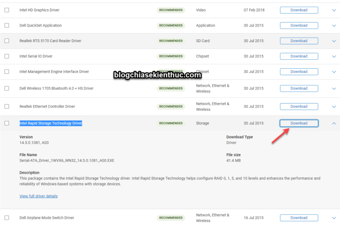
Task: Expand Intel Management Engine Interface Driver chevron
Action: pos(334,72)
